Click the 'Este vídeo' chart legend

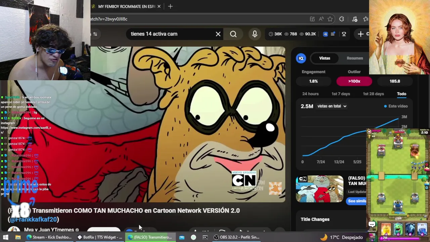click(396, 106)
